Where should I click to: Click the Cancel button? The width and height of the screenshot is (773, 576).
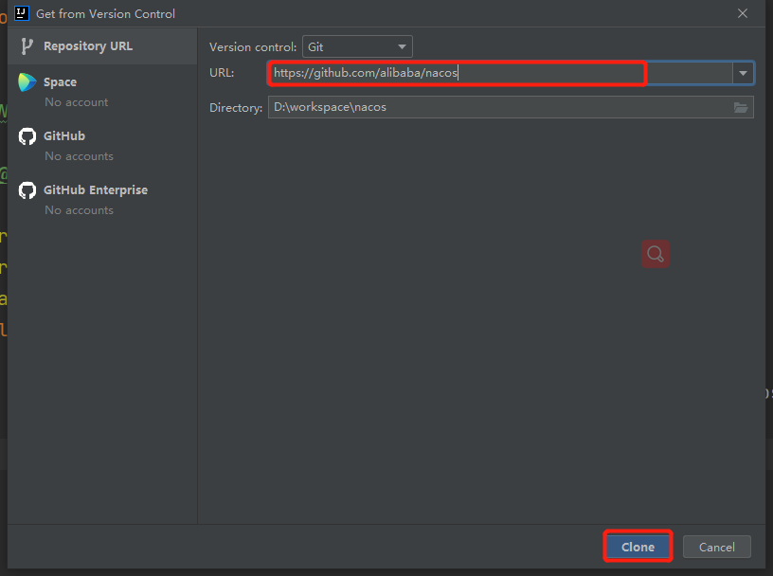717,547
